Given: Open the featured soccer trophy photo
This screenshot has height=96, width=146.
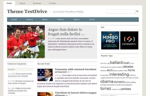Looking at the screenshot, I should pyautogui.click(x=26, y=42).
